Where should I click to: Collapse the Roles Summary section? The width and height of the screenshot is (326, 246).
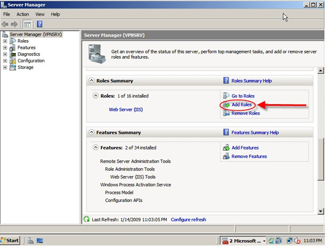(91, 81)
